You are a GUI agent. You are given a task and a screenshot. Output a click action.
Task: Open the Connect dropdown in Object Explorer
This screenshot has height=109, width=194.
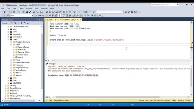(6, 23)
